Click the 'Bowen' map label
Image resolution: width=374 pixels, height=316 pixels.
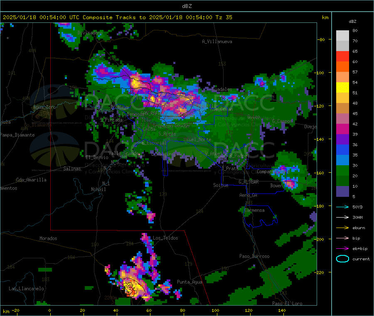click(276, 186)
